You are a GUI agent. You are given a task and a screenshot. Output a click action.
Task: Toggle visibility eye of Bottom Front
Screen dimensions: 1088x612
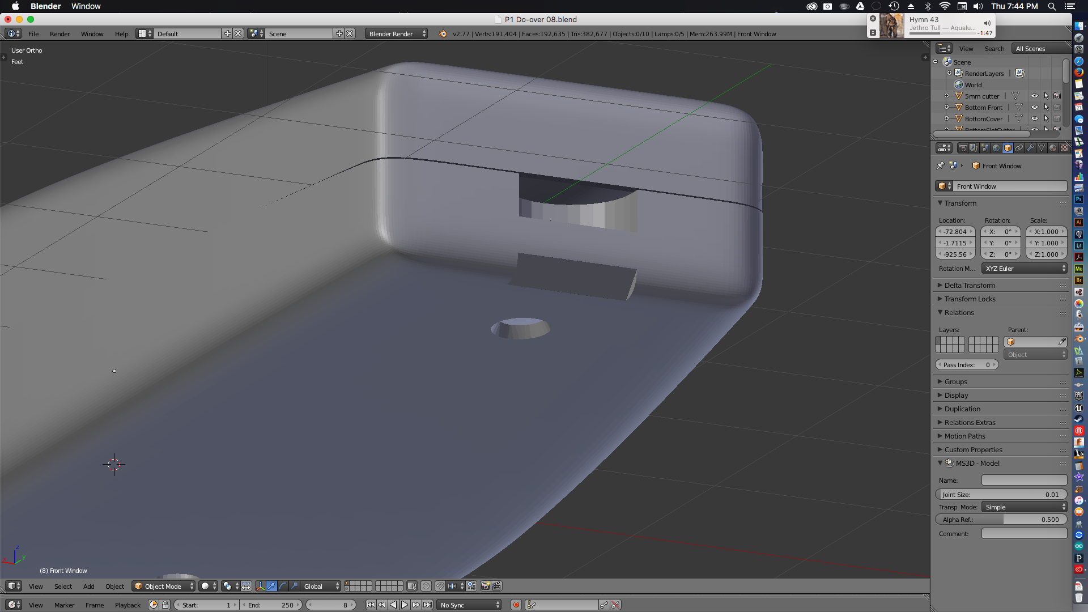pyautogui.click(x=1034, y=107)
